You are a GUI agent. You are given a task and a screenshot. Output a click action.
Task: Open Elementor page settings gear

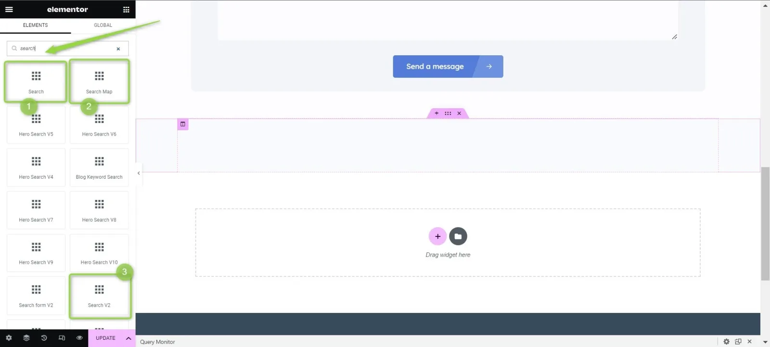[9, 338]
